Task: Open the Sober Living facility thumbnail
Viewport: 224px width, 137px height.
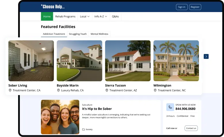Action: click(31, 61)
